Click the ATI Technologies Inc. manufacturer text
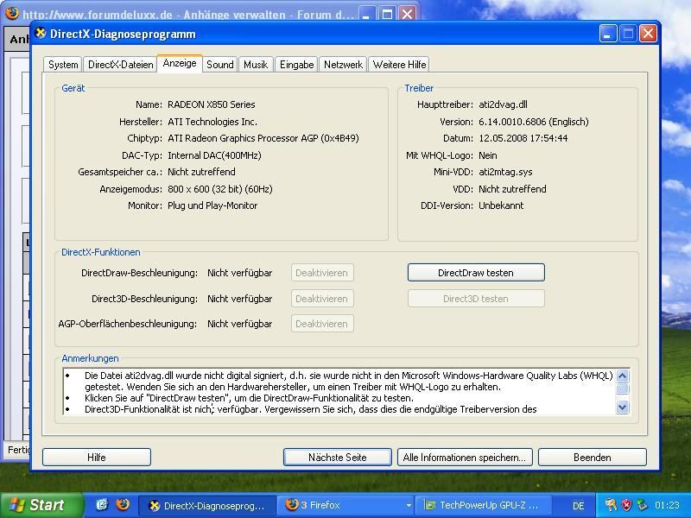This screenshot has height=518, width=691. 212,122
